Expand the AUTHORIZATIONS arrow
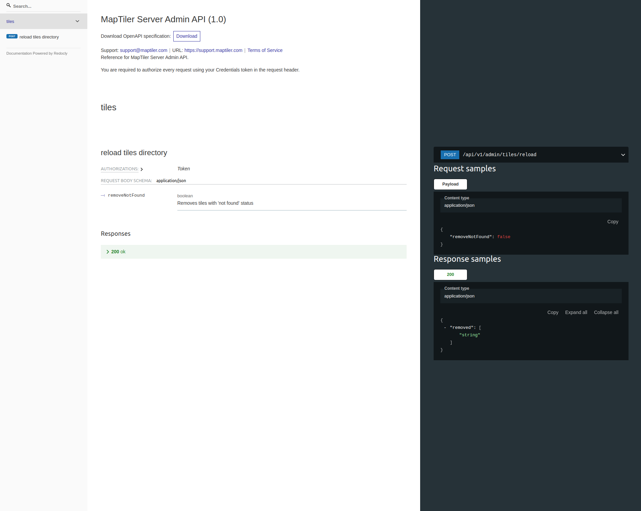This screenshot has height=511, width=641. coord(142,169)
